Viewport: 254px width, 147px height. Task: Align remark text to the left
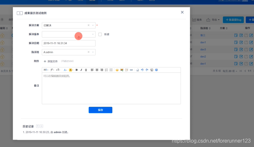pos(92,70)
